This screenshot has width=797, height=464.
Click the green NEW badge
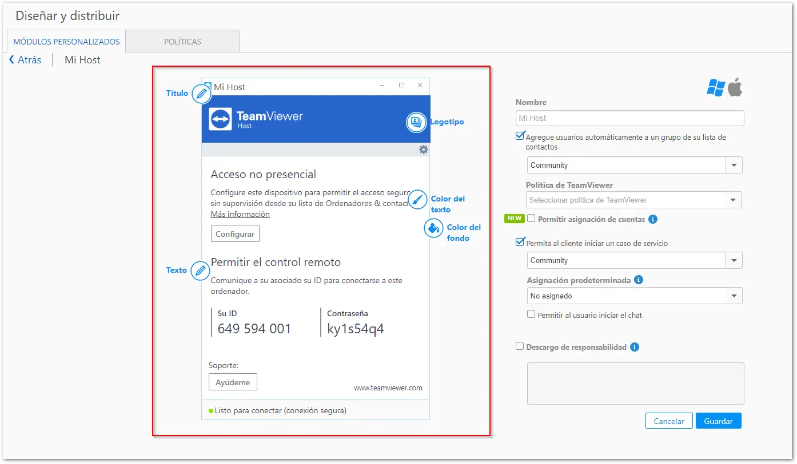click(x=515, y=219)
